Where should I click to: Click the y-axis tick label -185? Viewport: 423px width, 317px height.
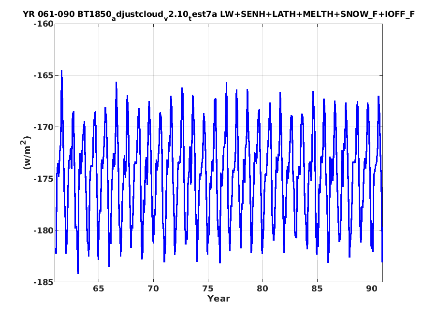point(44,282)
